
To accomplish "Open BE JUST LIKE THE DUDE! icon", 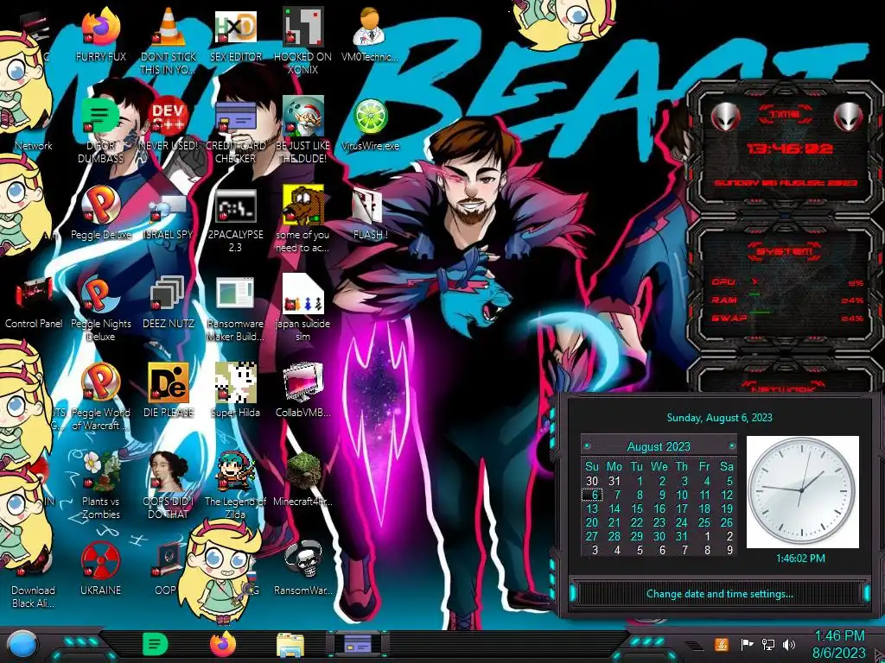I will pyautogui.click(x=302, y=117).
